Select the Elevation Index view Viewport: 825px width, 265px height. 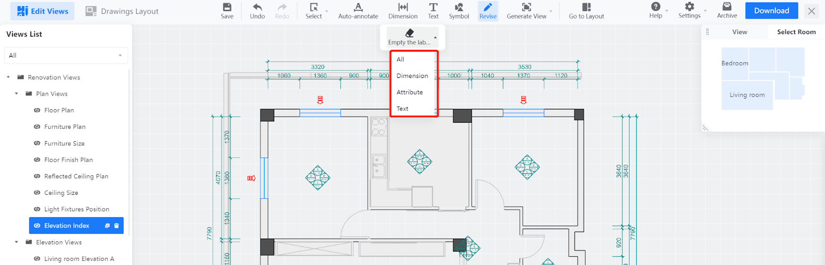76,226
